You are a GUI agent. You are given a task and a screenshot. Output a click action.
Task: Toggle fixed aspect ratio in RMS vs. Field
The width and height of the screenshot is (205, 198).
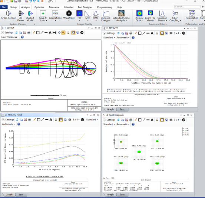pyautogui.click(x=61, y=120)
